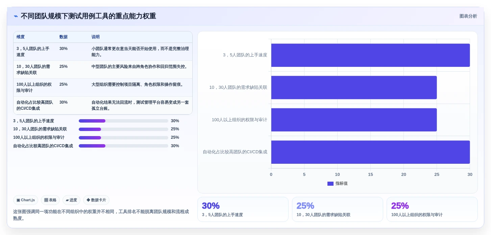The height and width of the screenshot is (235, 491).
Task: Click 30% value cell in CI/CD集成 table row
Action: coord(64,102)
